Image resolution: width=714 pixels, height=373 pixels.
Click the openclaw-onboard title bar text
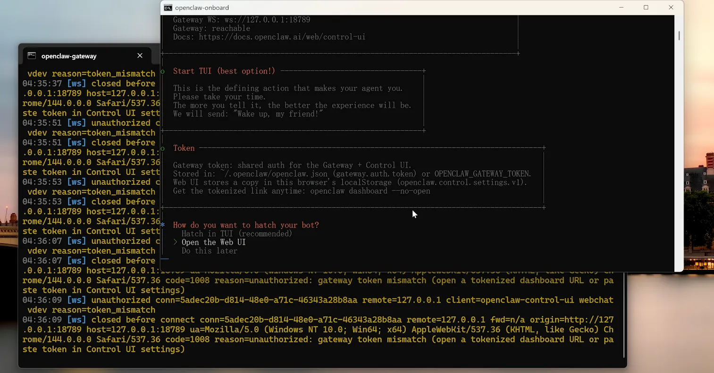(202, 8)
